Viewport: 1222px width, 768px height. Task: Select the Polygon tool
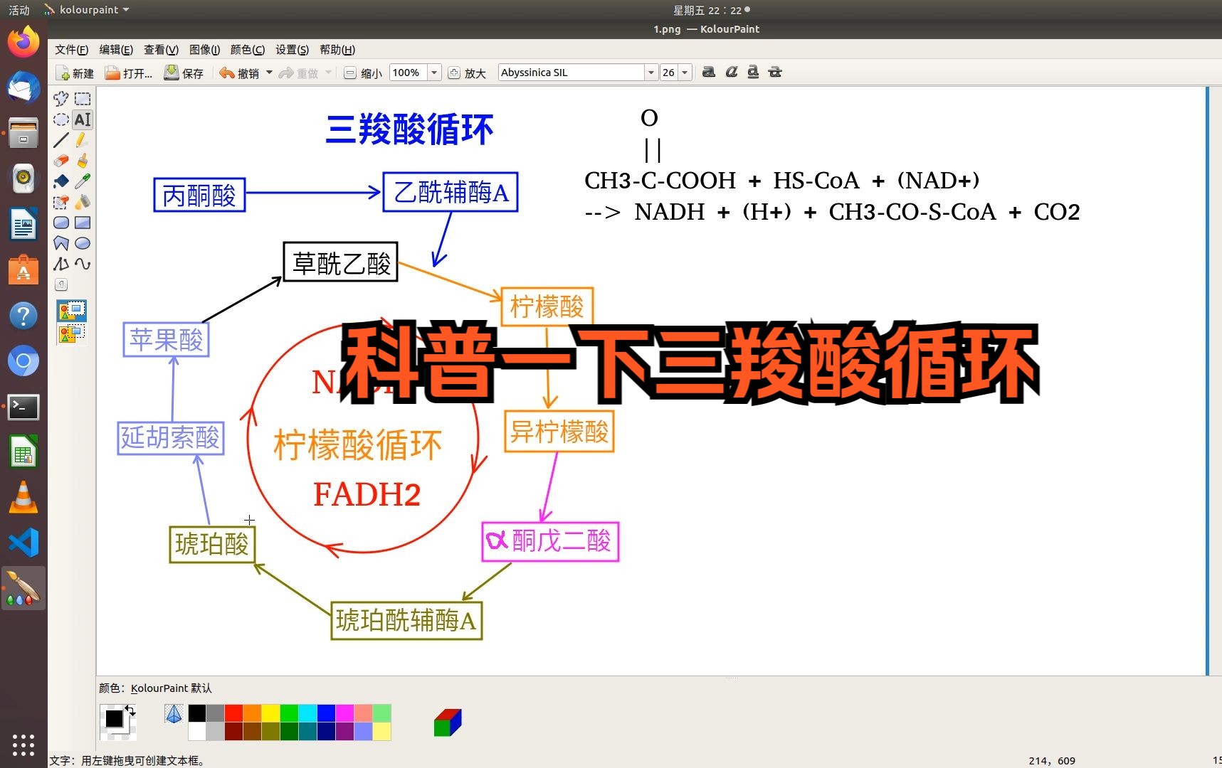coord(61,243)
